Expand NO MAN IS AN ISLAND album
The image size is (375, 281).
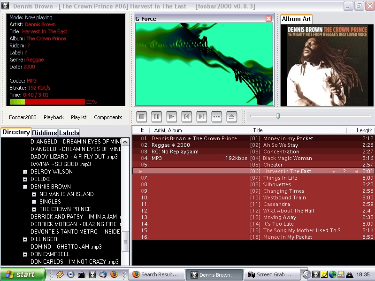click(34, 194)
